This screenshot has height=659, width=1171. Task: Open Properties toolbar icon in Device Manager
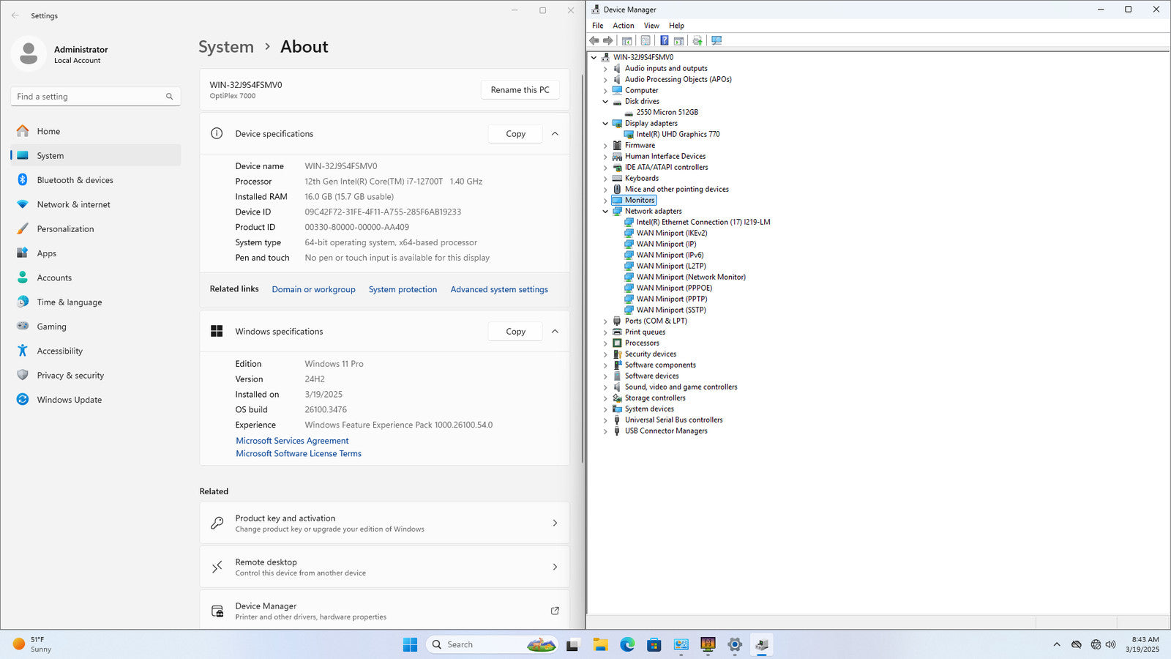(646, 40)
